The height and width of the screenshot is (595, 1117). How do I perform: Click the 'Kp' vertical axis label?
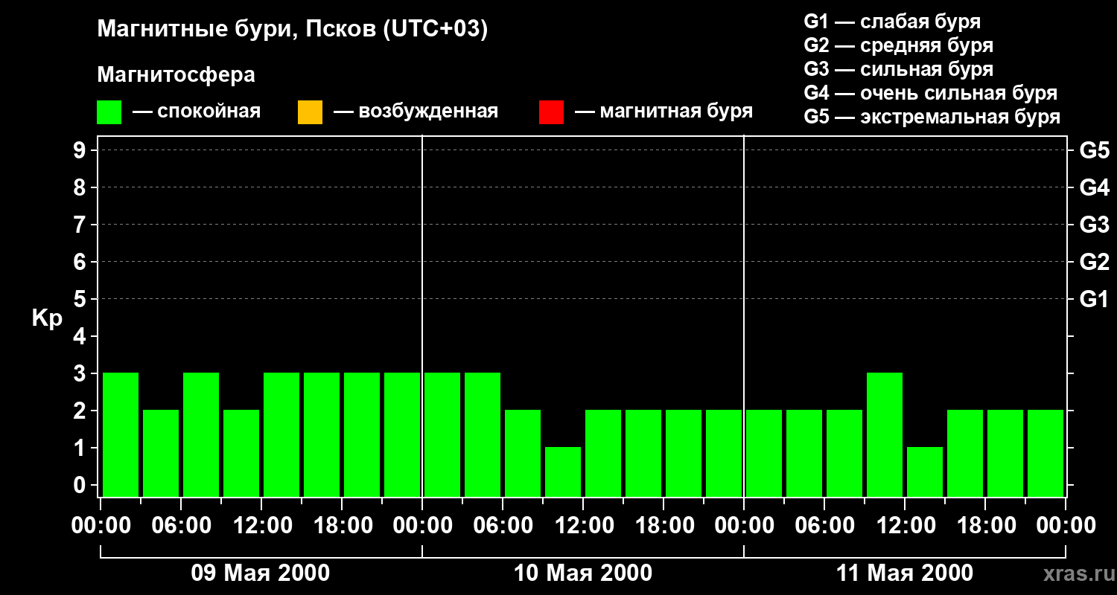click(47, 318)
